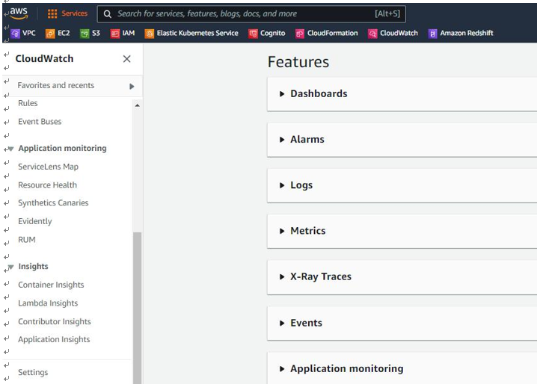540x390 pixels.
Task: Open Rules in the sidebar
Action: click(x=28, y=103)
